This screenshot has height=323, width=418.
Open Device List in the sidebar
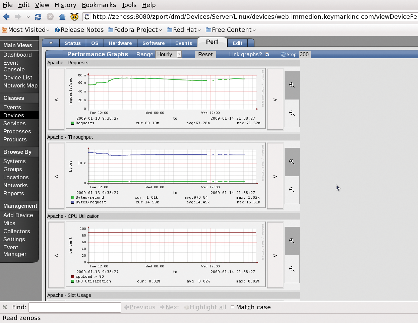18,77
